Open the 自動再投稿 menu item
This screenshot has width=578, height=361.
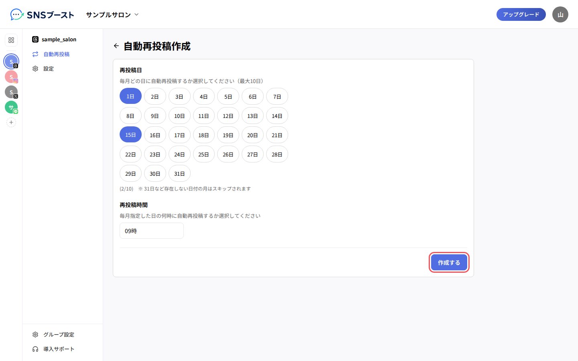point(63,54)
